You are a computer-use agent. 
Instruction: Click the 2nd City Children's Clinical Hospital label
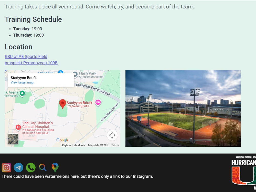[38, 128]
